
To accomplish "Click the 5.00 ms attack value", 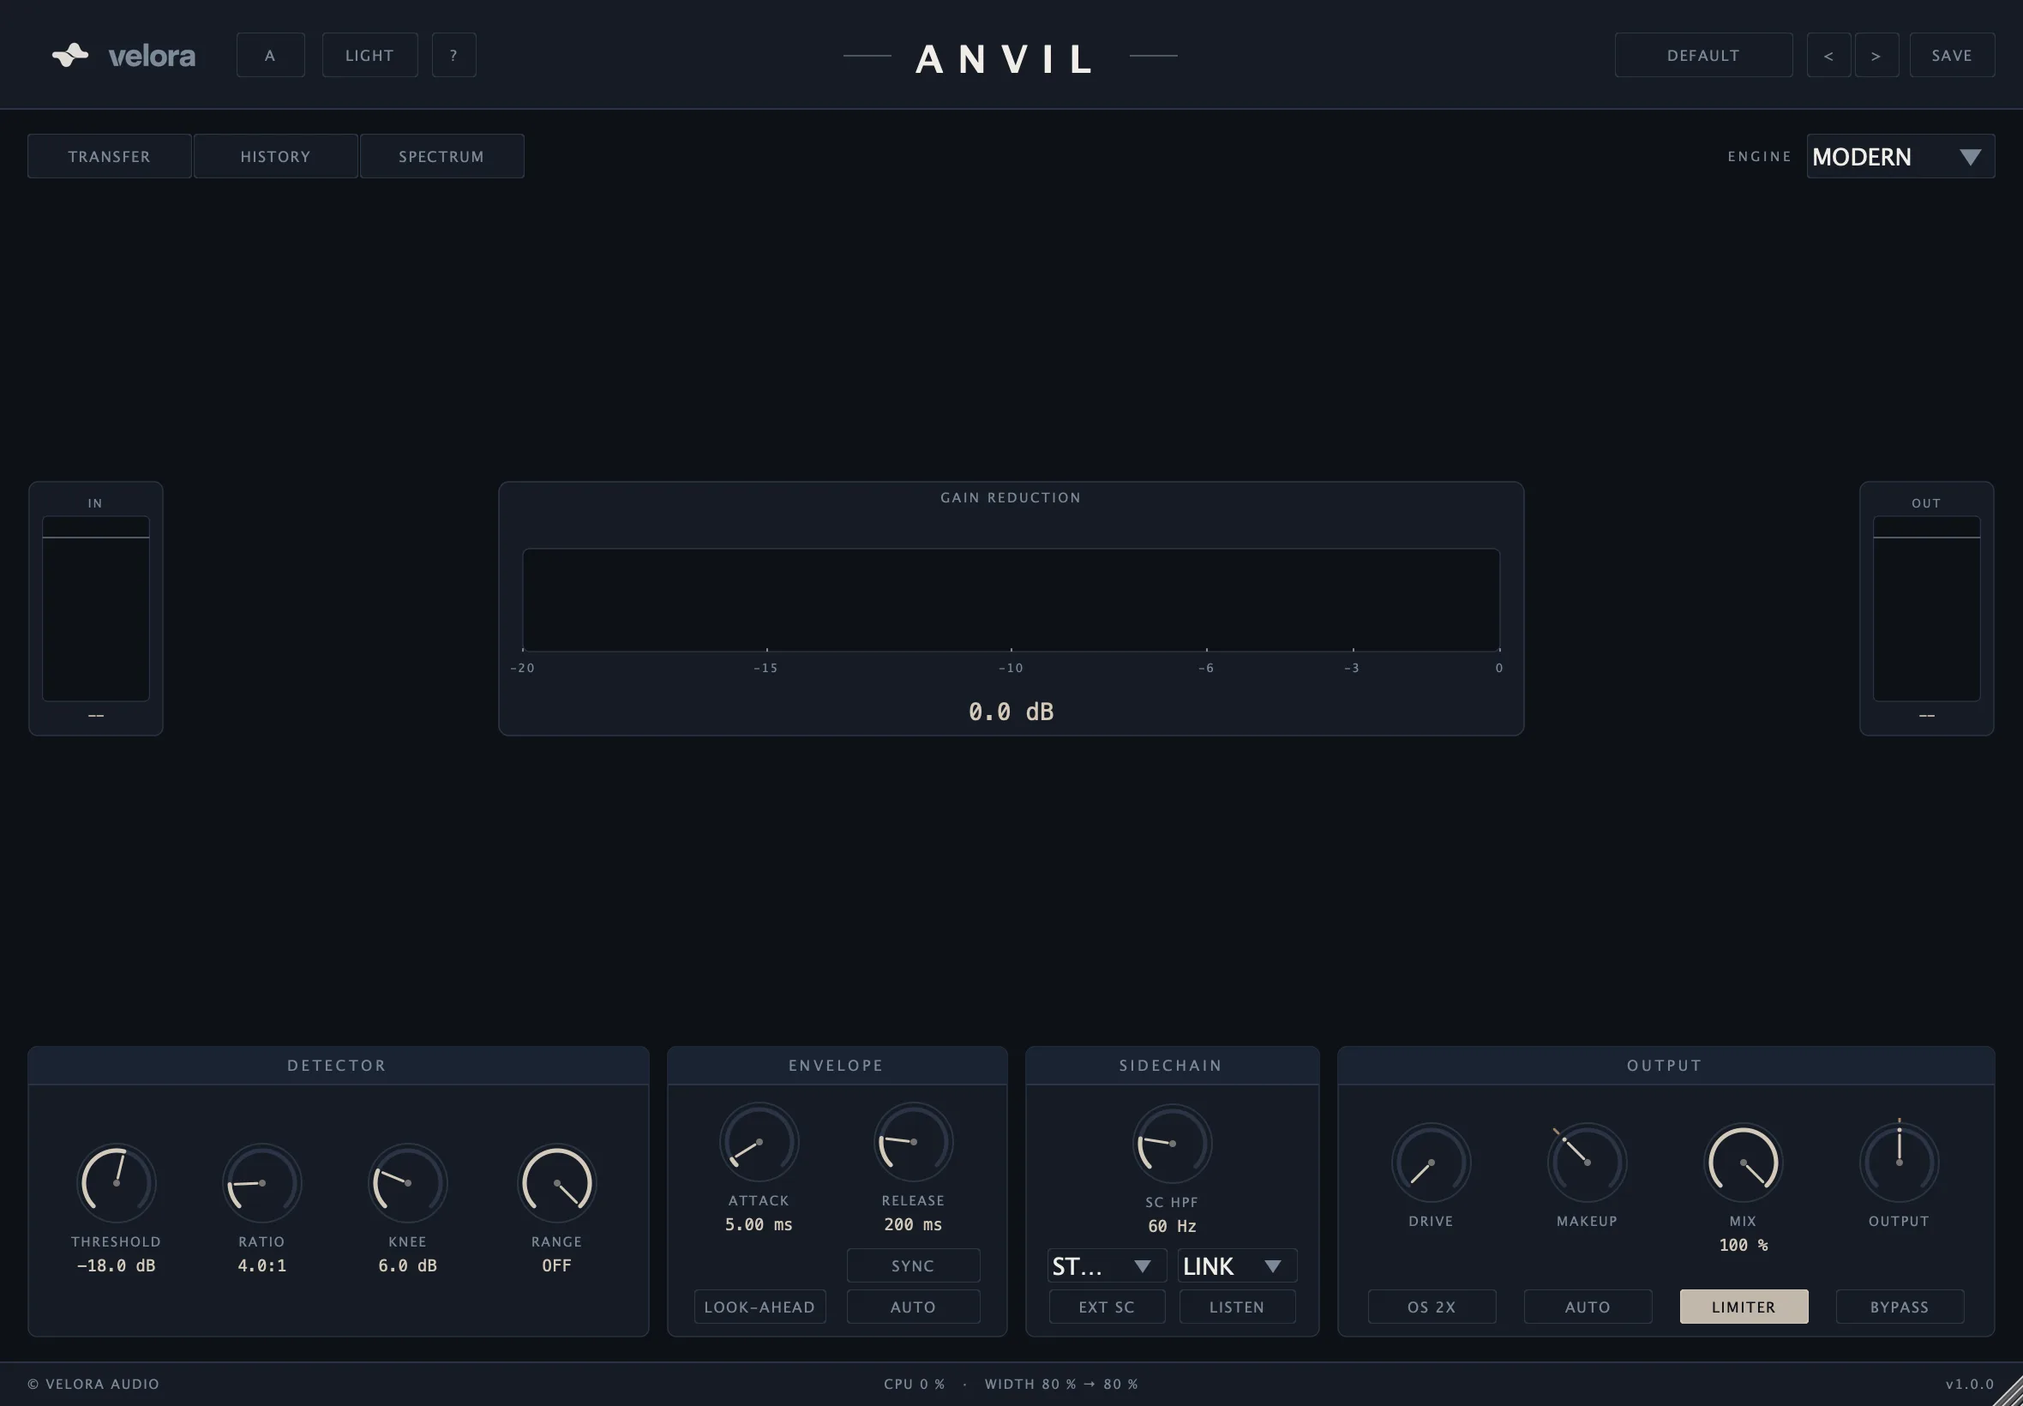I will [759, 1224].
